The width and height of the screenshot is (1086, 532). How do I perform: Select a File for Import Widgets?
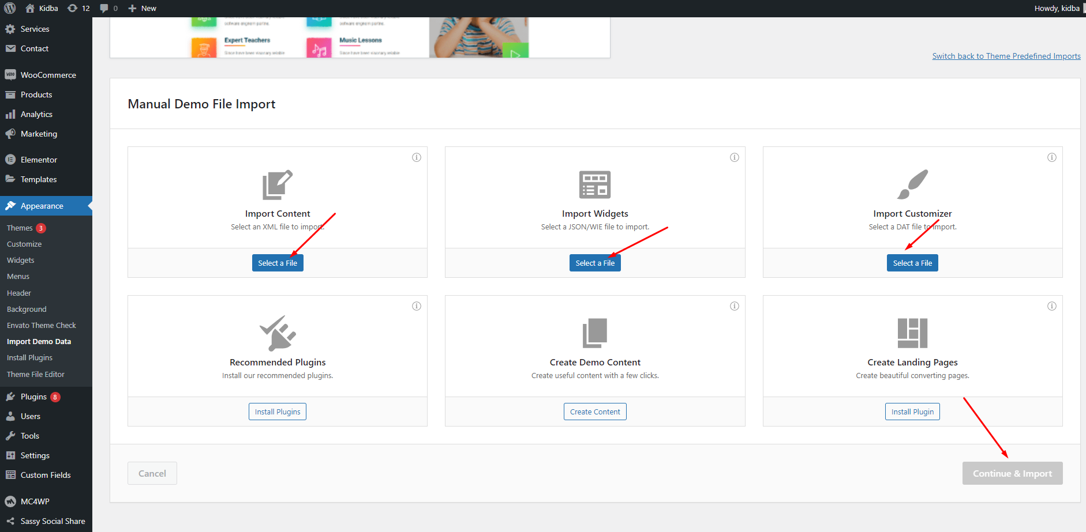coord(595,263)
